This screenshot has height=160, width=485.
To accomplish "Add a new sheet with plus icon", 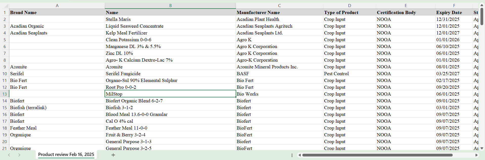I will 113,155.
